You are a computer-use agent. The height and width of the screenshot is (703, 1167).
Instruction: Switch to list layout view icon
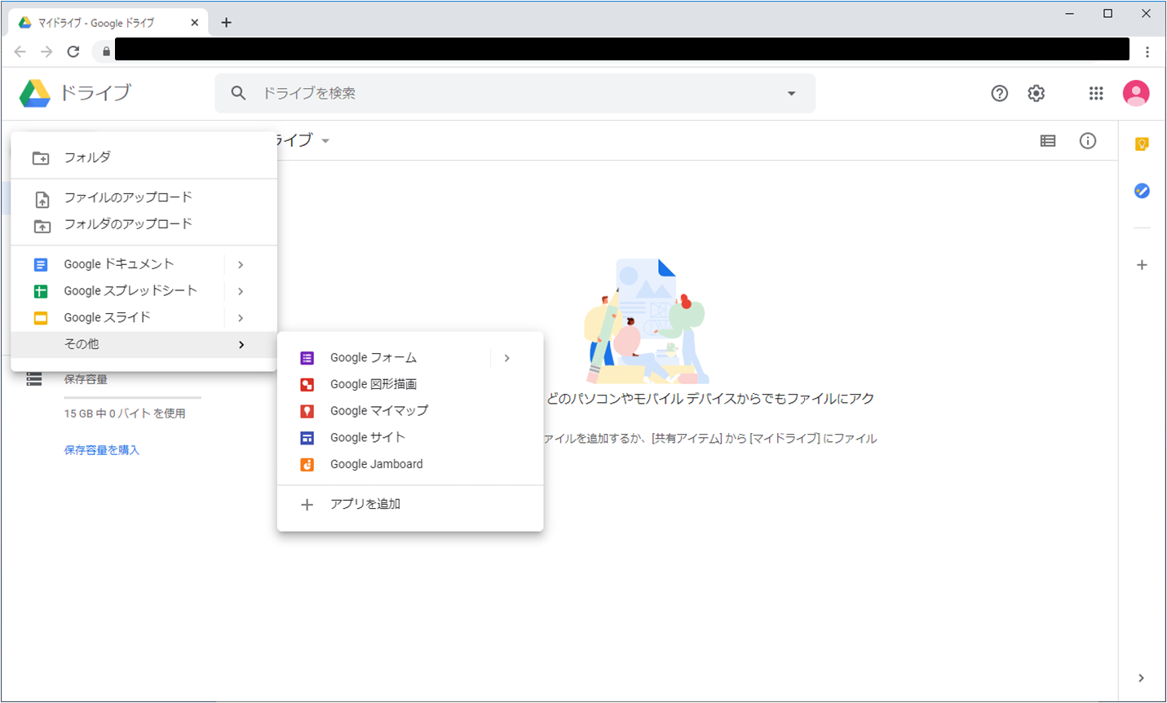tap(1048, 141)
